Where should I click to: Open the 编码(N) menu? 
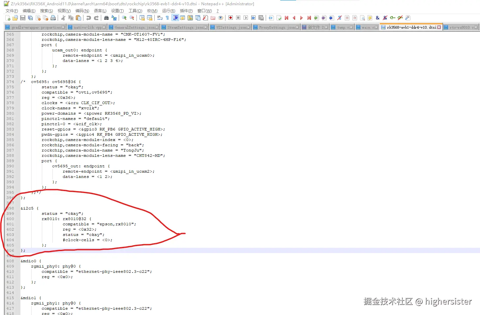82,11
